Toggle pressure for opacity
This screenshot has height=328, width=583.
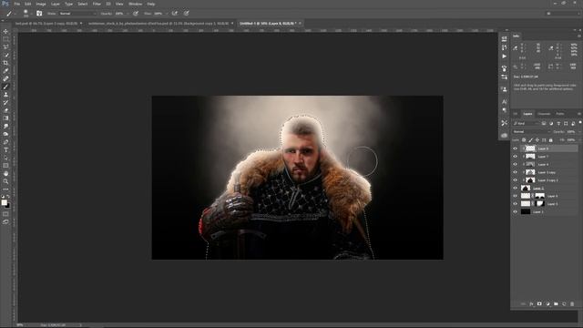(x=136, y=14)
